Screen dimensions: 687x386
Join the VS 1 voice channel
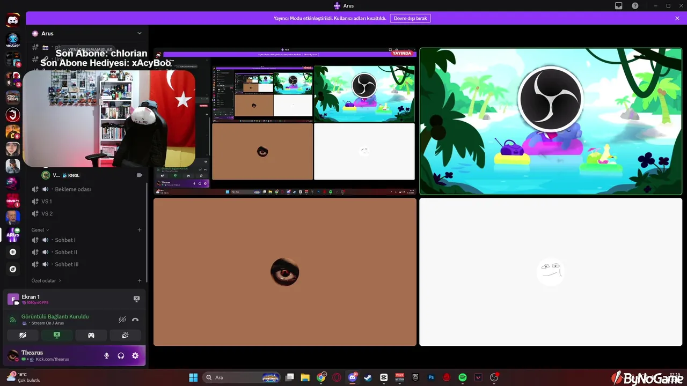(86, 202)
